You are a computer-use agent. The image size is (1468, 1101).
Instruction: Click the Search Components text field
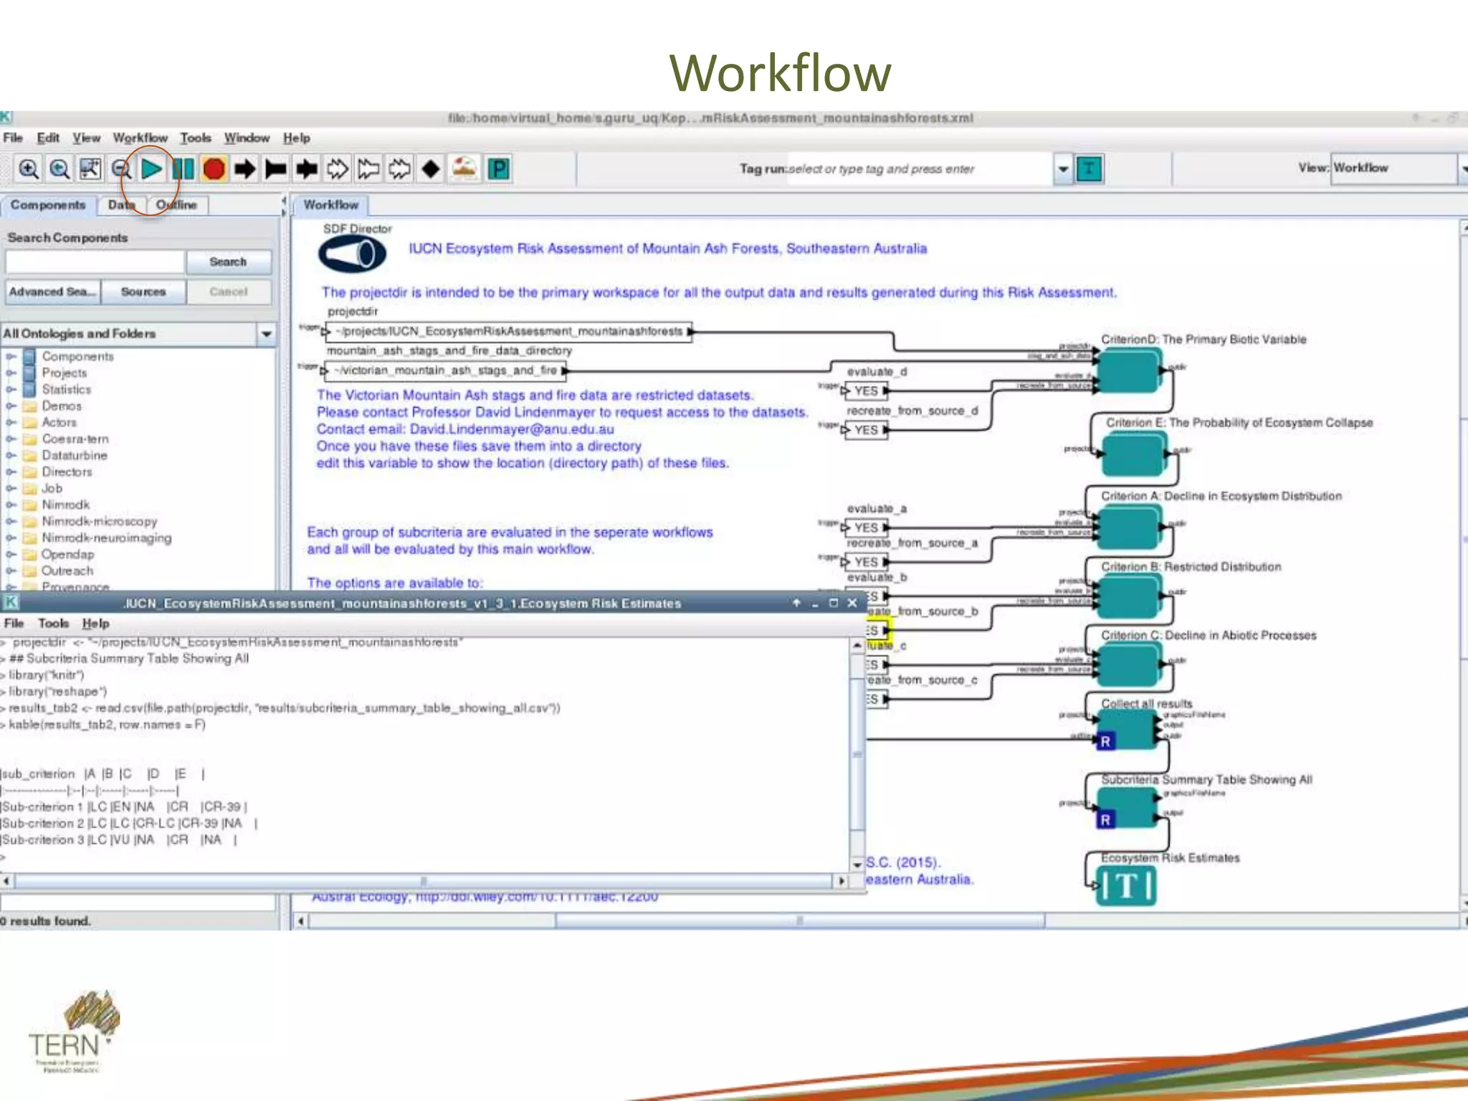pos(95,262)
